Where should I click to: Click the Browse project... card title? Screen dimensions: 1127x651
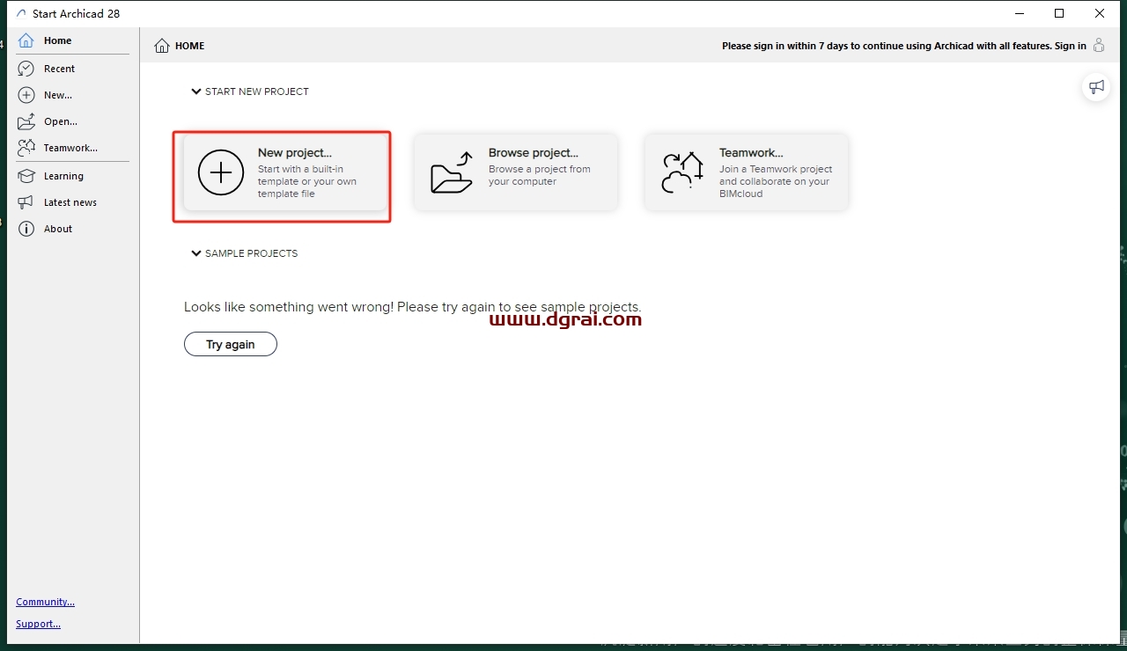pos(534,153)
